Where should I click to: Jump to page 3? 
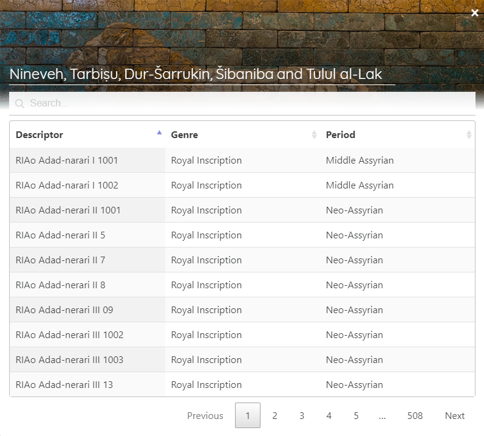302,416
